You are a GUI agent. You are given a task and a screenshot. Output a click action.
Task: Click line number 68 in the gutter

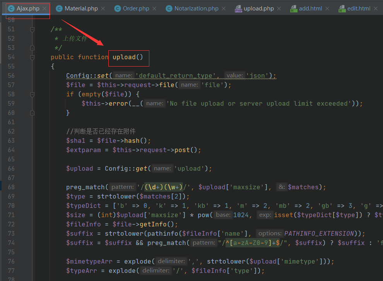pyautogui.click(x=11, y=187)
